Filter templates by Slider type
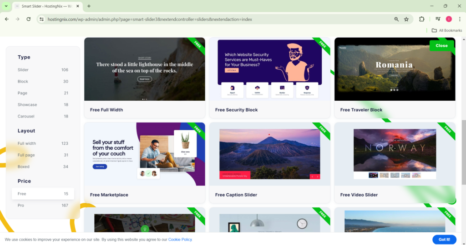This screenshot has height=245, width=466. [43, 70]
